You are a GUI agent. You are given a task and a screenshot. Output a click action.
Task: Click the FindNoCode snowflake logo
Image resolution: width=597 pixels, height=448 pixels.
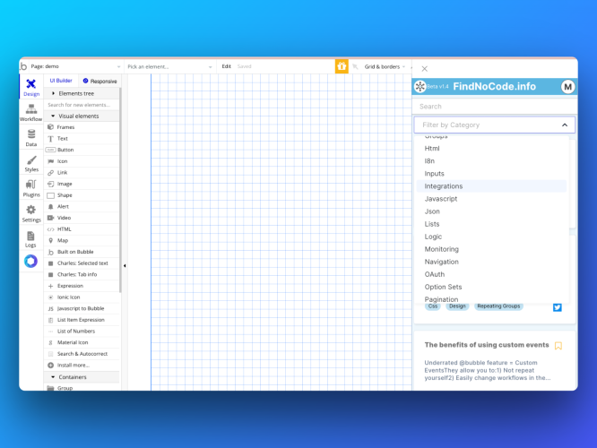420,87
